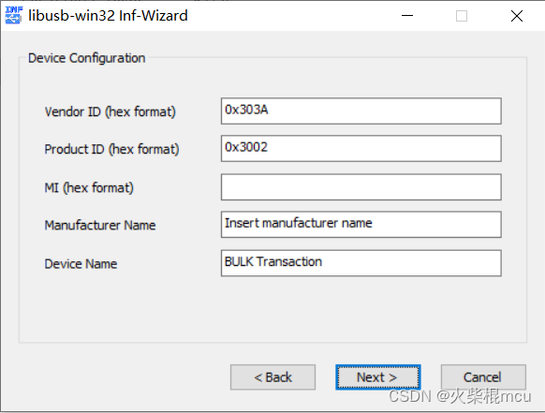The height and width of the screenshot is (413, 545).
Task: Minimize the libusb-win32 Inf-Wizard window
Action: (x=407, y=16)
